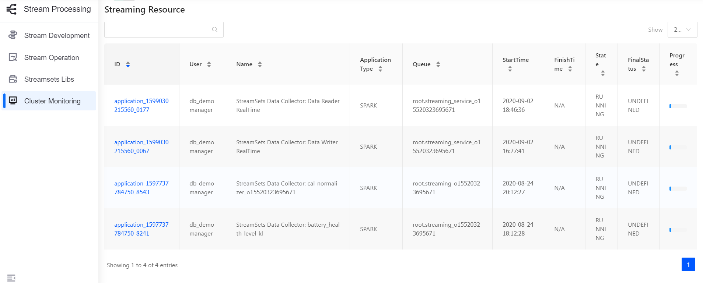Open Streamsets Libs menu item
The height and width of the screenshot is (283, 703).
(49, 79)
